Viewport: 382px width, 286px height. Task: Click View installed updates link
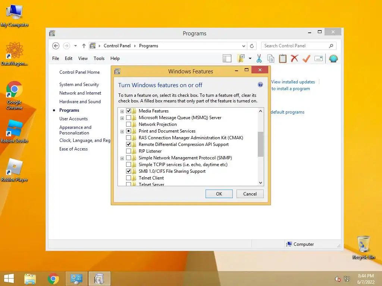coord(293,82)
